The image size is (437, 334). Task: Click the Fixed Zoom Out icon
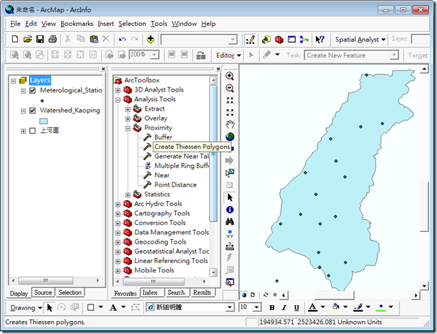click(x=229, y=113)
